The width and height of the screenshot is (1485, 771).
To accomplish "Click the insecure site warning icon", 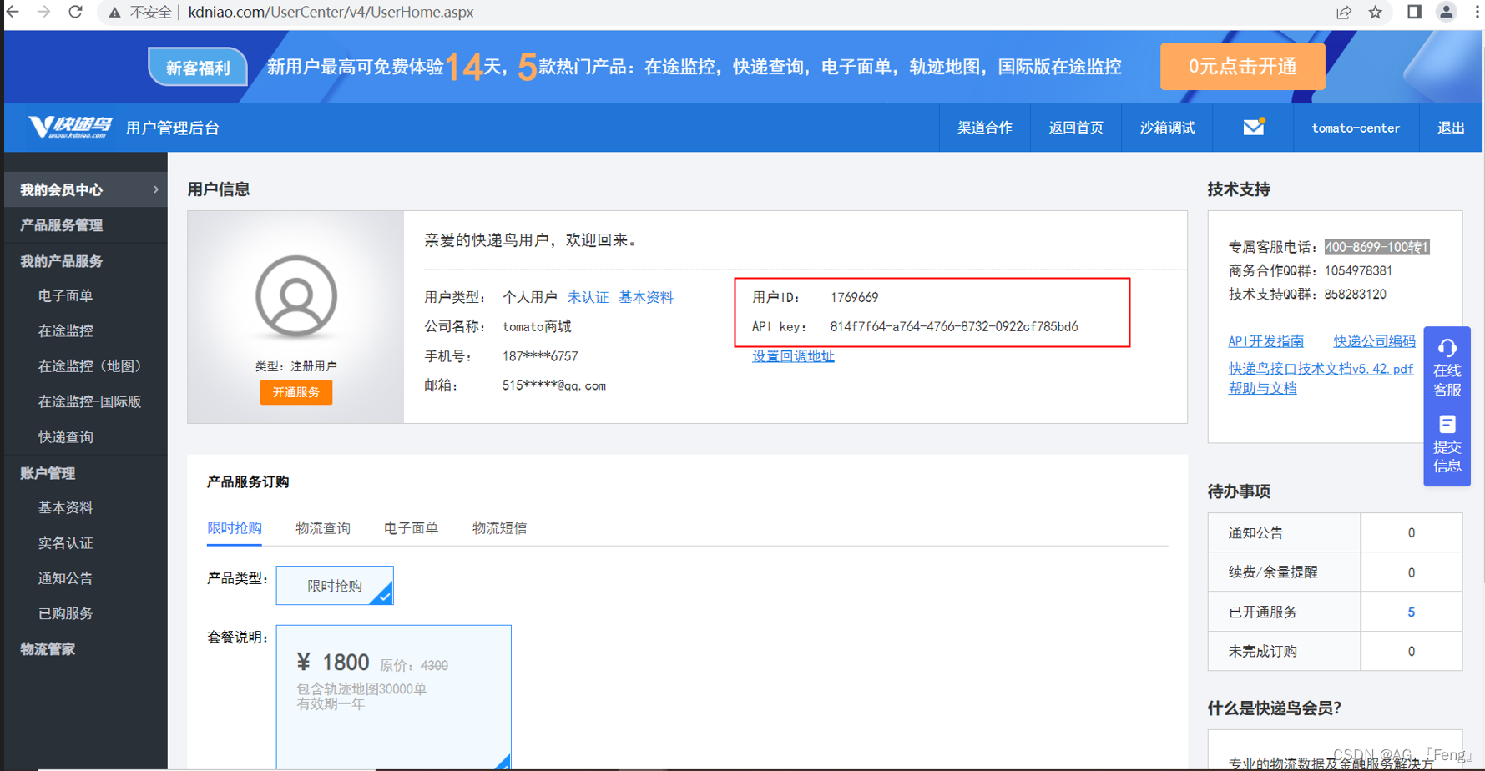I will (x=114, y=13).
